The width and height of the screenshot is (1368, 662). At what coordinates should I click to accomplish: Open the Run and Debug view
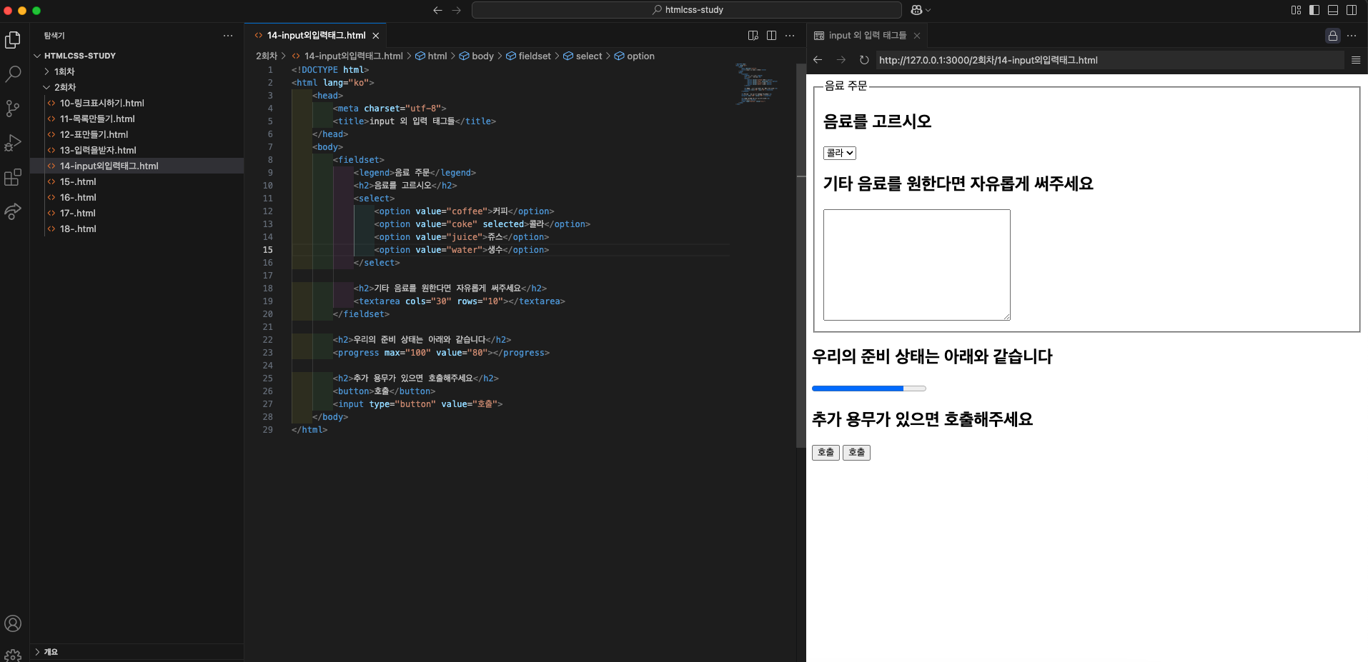13,143
